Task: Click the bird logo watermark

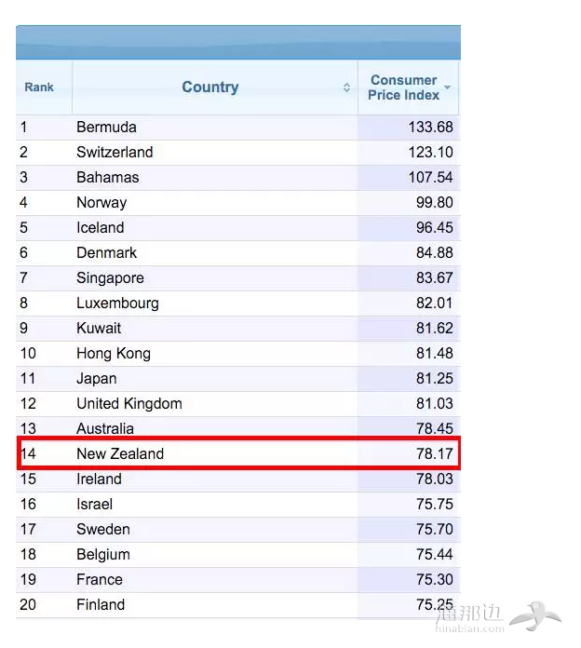Action: (534, 616)
